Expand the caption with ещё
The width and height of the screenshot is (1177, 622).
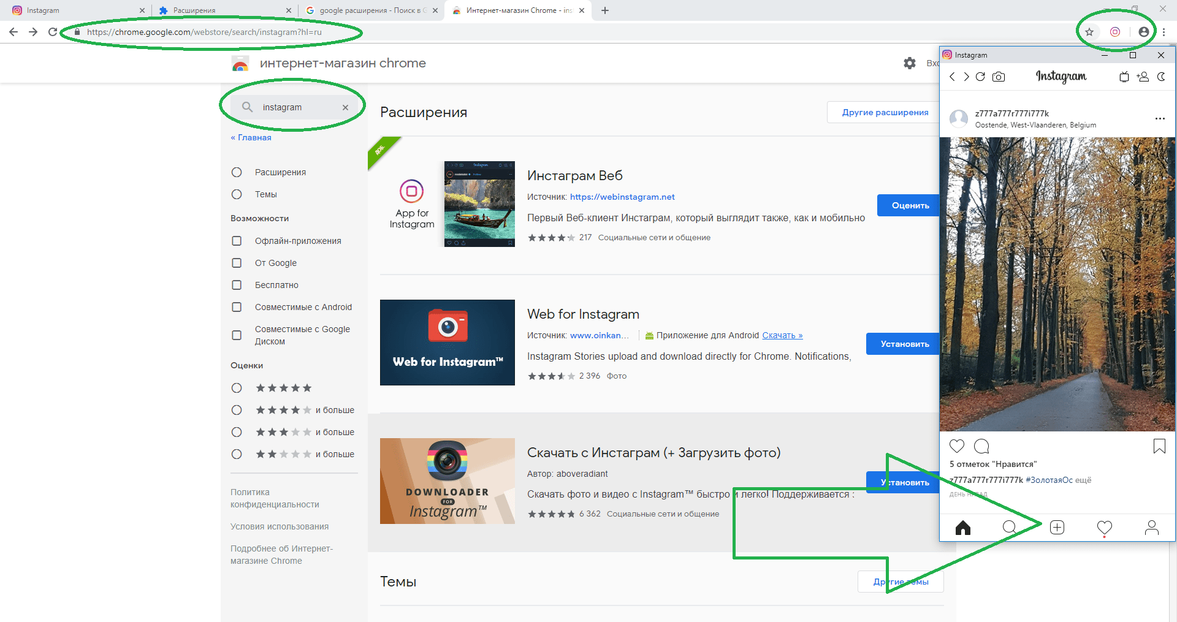(1083, 480)
